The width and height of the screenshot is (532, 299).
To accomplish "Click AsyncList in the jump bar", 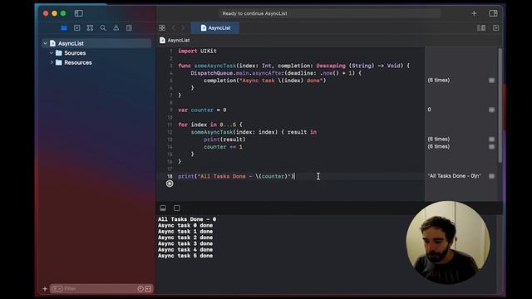I will 179,40.
